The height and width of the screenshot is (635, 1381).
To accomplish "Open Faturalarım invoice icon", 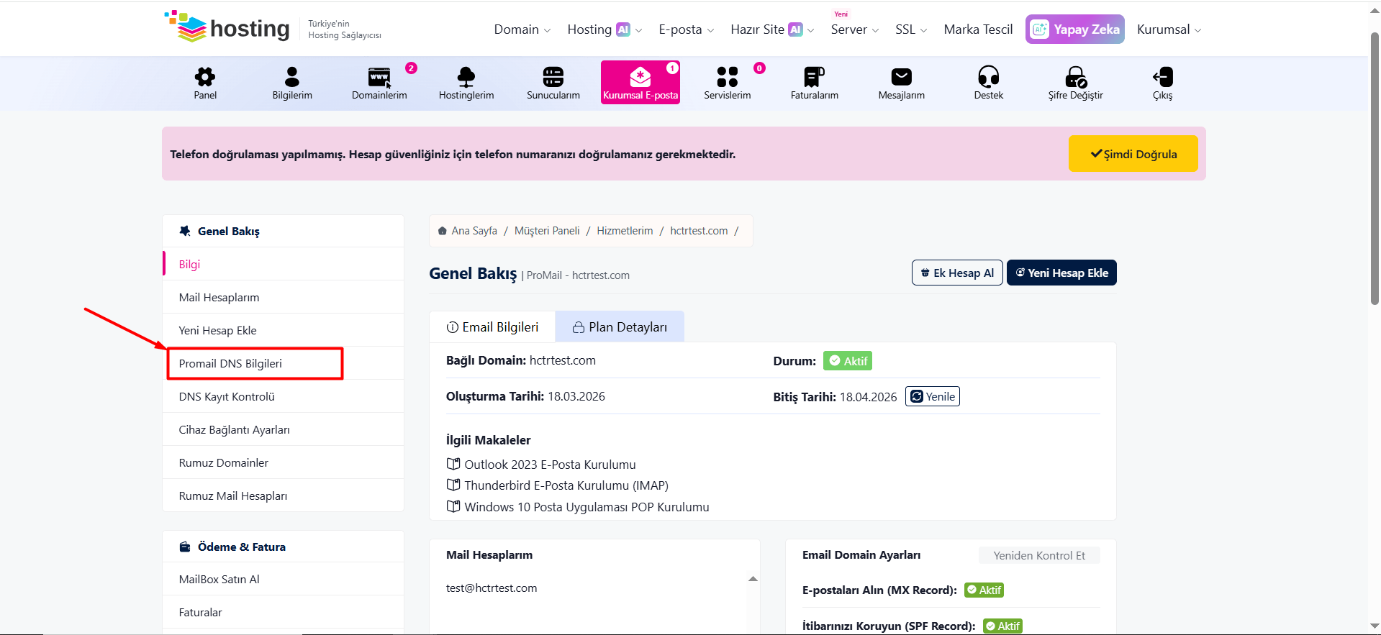I will point(815,77).
